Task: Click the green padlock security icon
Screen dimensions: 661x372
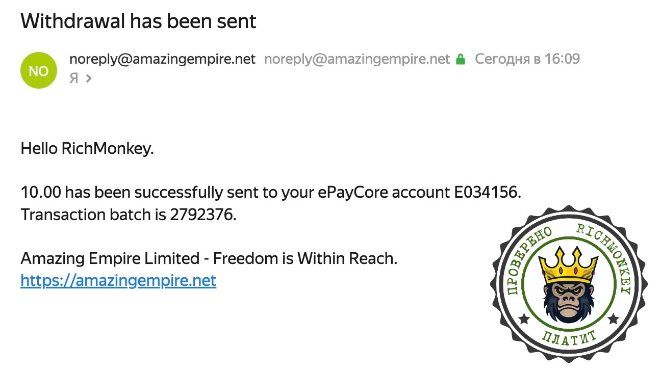Action: coord(461,59)
